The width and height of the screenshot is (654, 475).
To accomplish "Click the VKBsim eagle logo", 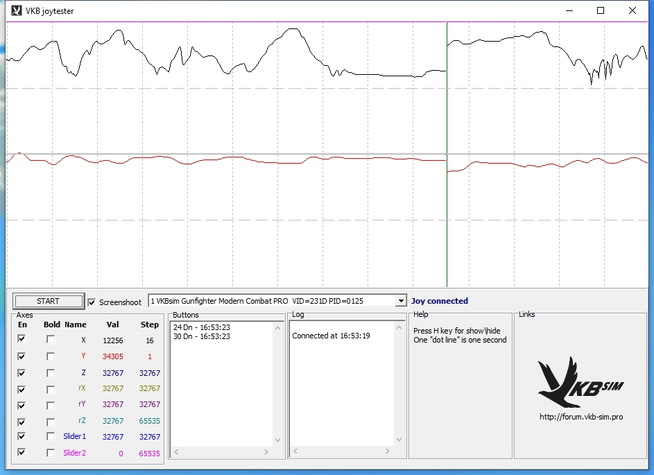I will [x=580, y=382].
